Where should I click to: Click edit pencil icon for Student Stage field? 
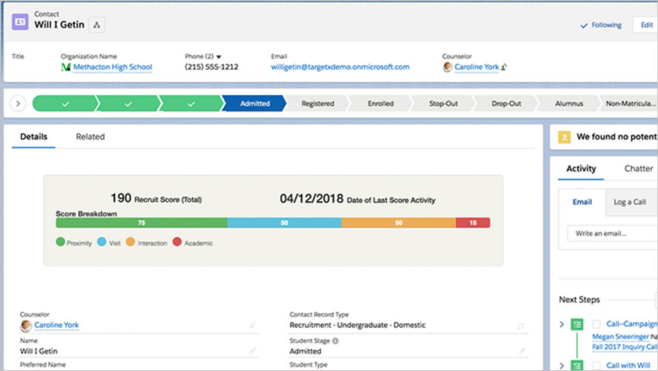(522, 350)
